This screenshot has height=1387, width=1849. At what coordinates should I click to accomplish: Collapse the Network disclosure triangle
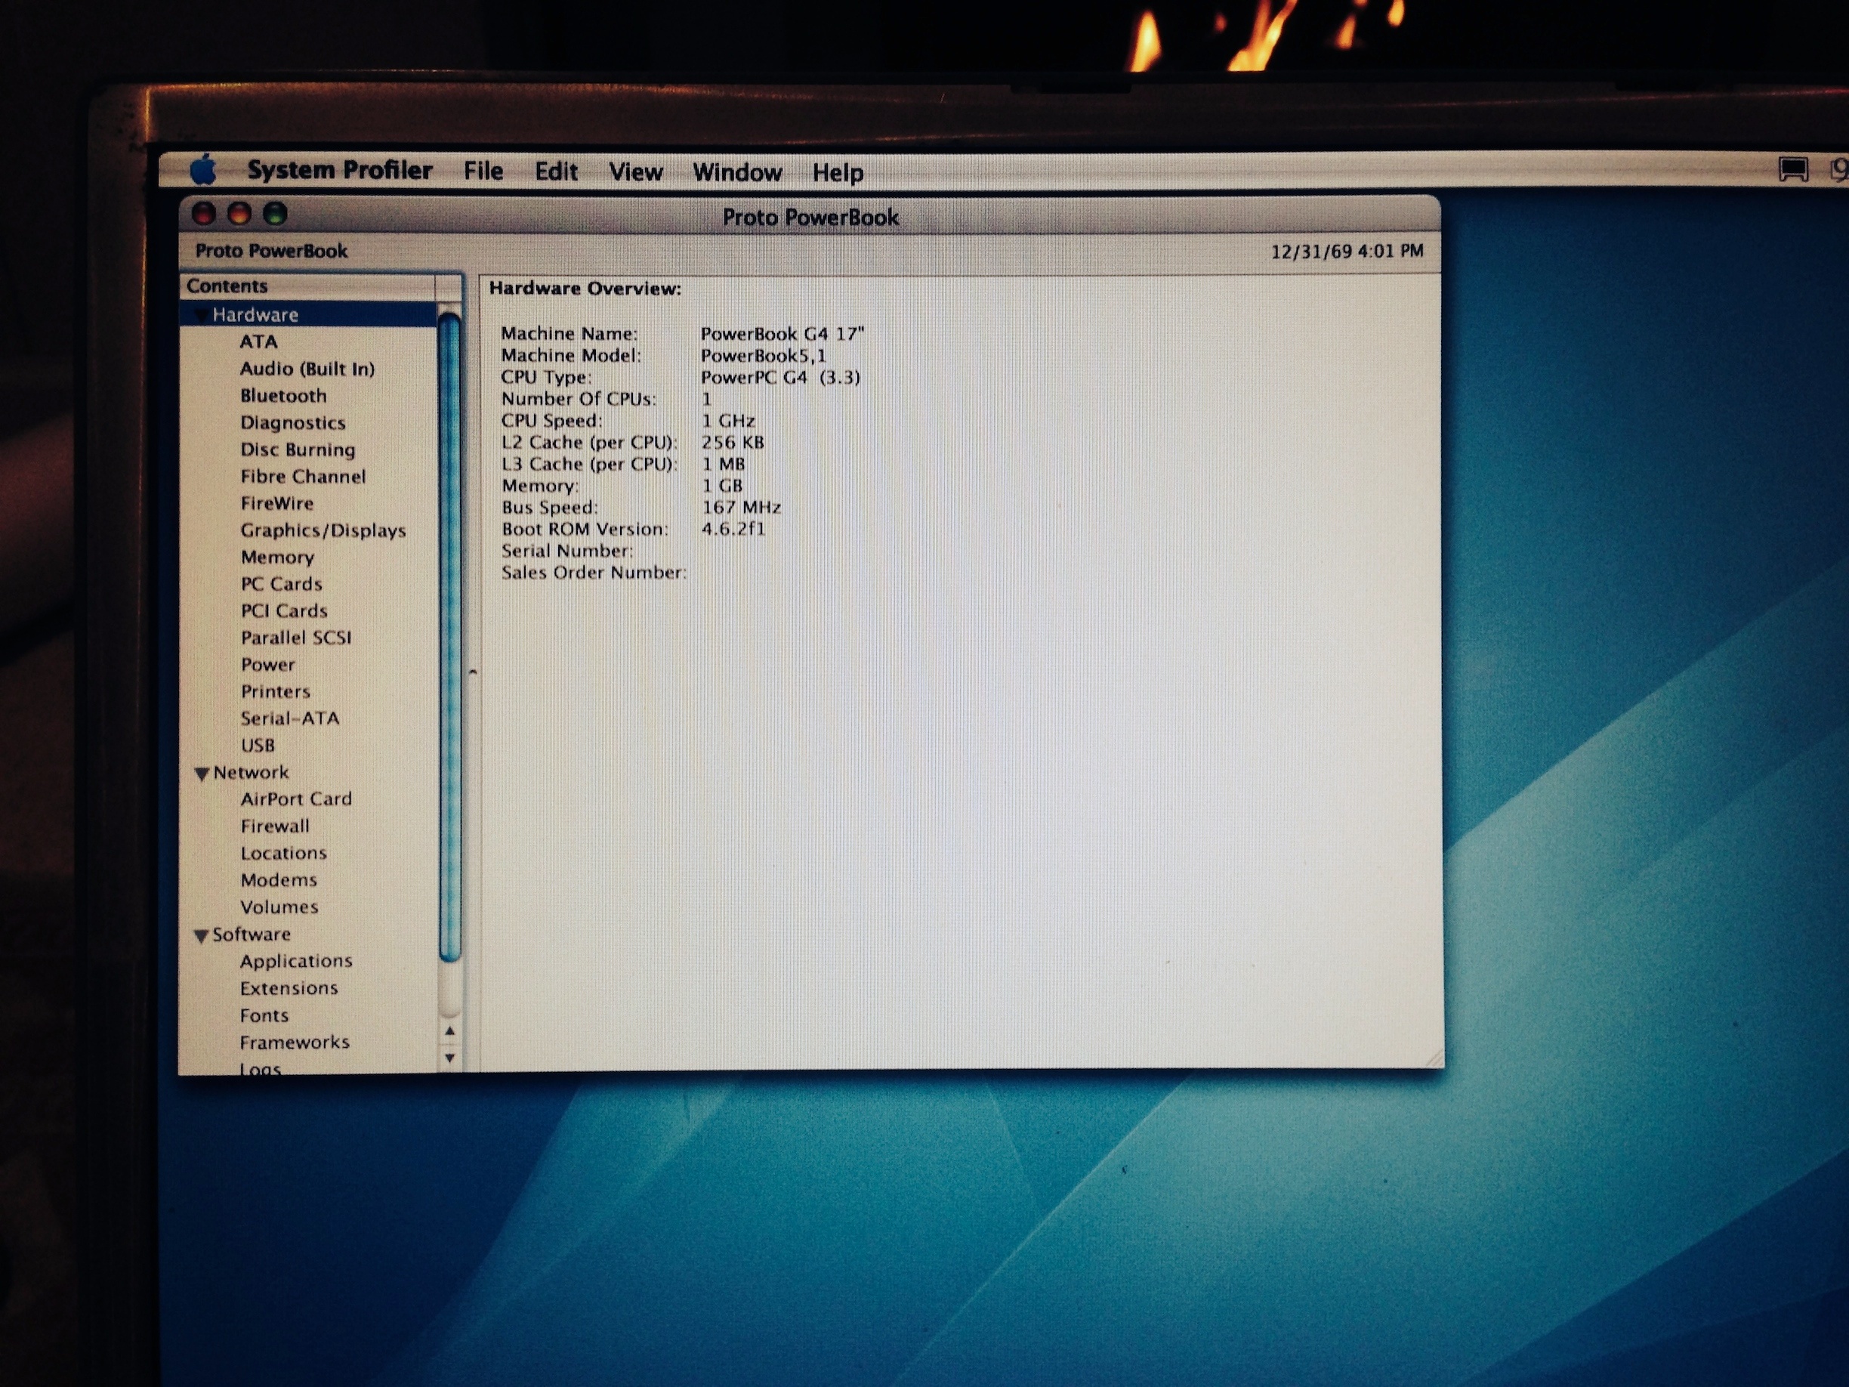pos(202,774)
